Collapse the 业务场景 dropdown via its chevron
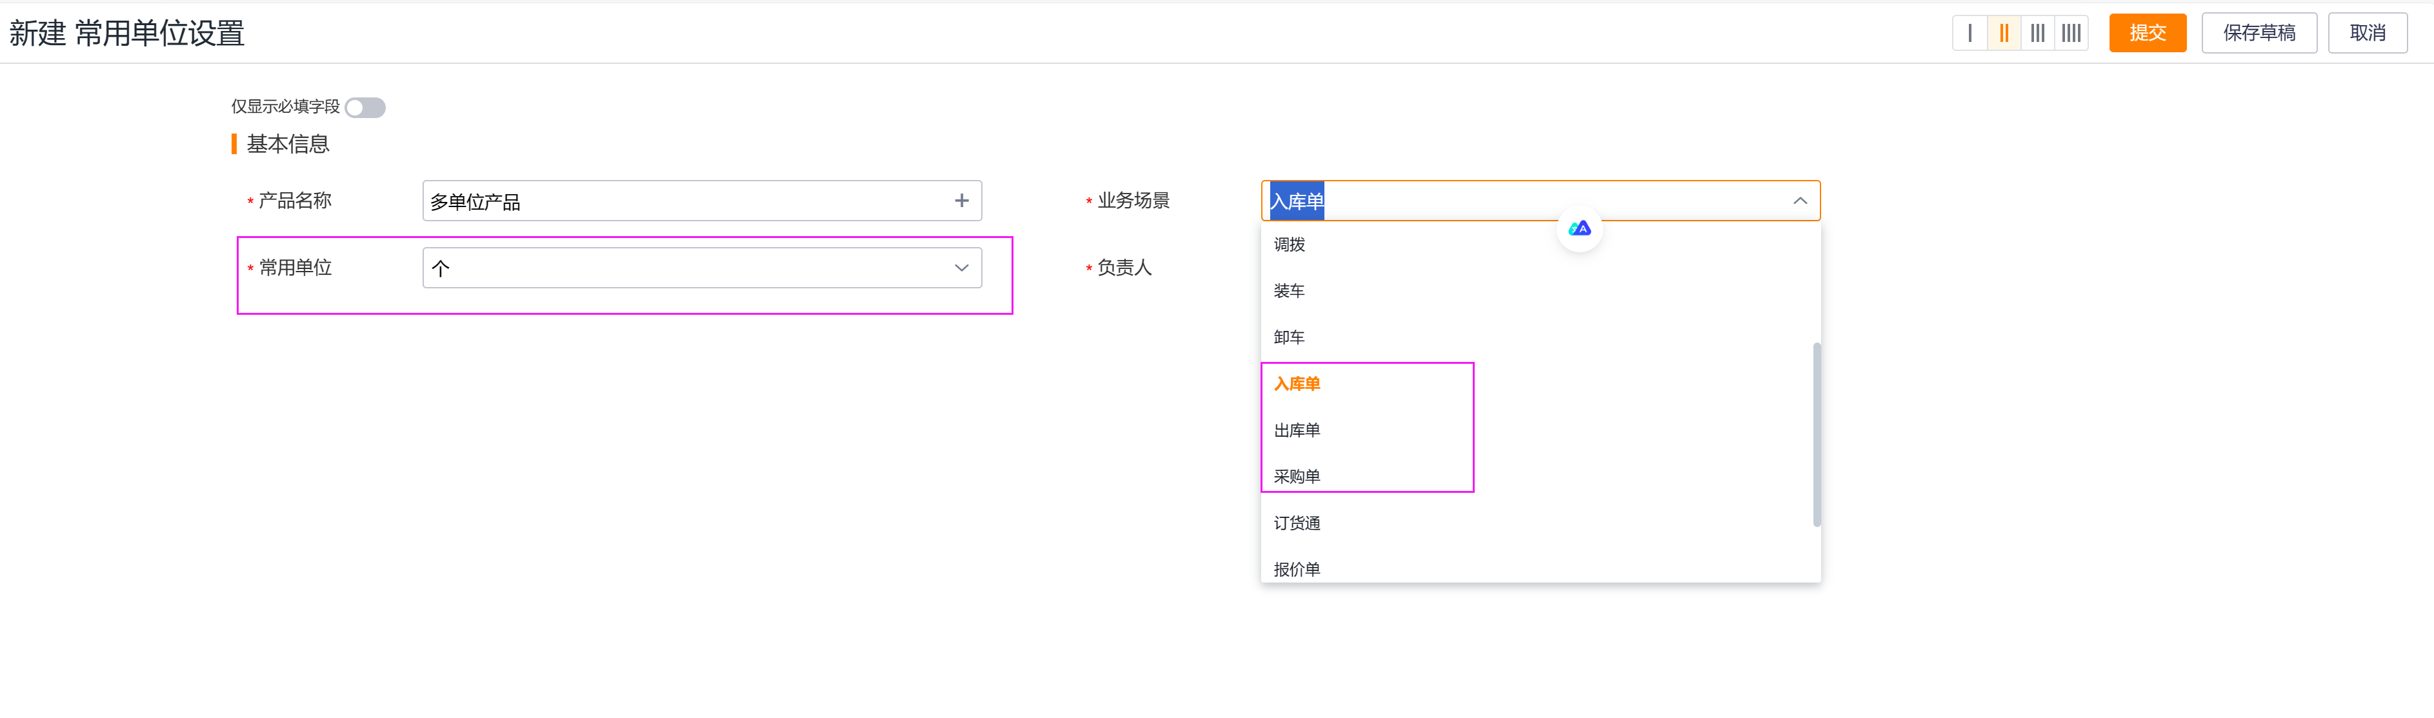 pos(1800,200)
